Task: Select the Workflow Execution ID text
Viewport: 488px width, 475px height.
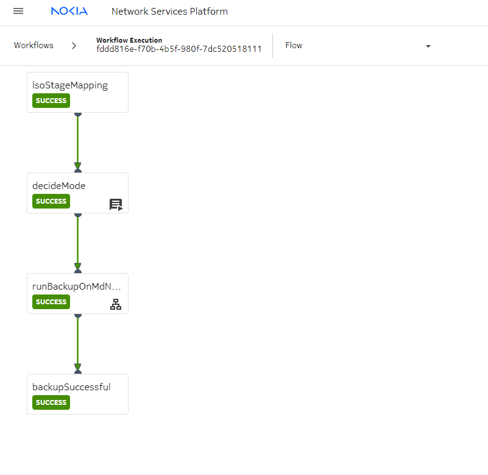Action: [x=179, y=49]
